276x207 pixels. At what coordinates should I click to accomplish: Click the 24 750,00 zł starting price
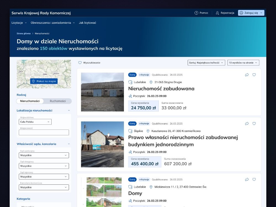point(144,108)
